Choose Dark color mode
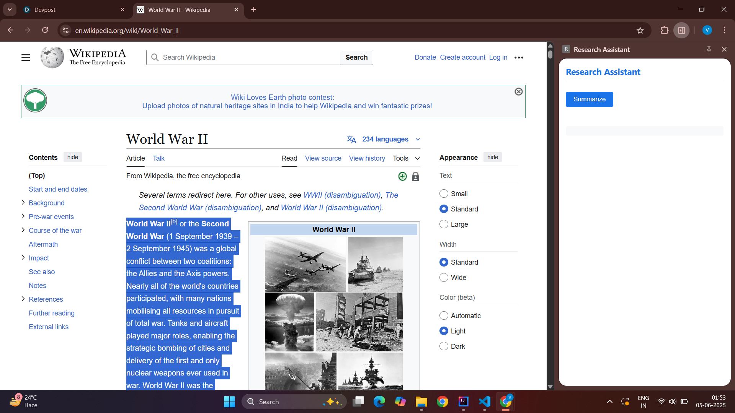This screenshot has width=735, height=413. 444,346
